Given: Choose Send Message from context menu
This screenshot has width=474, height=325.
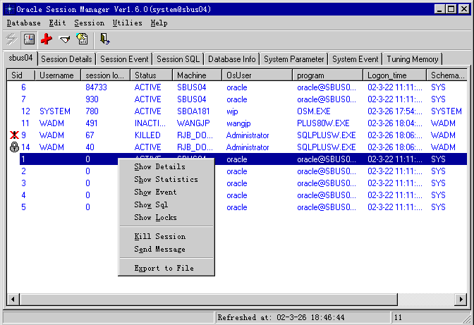Looking at the screenshot, I should point(166,249).
